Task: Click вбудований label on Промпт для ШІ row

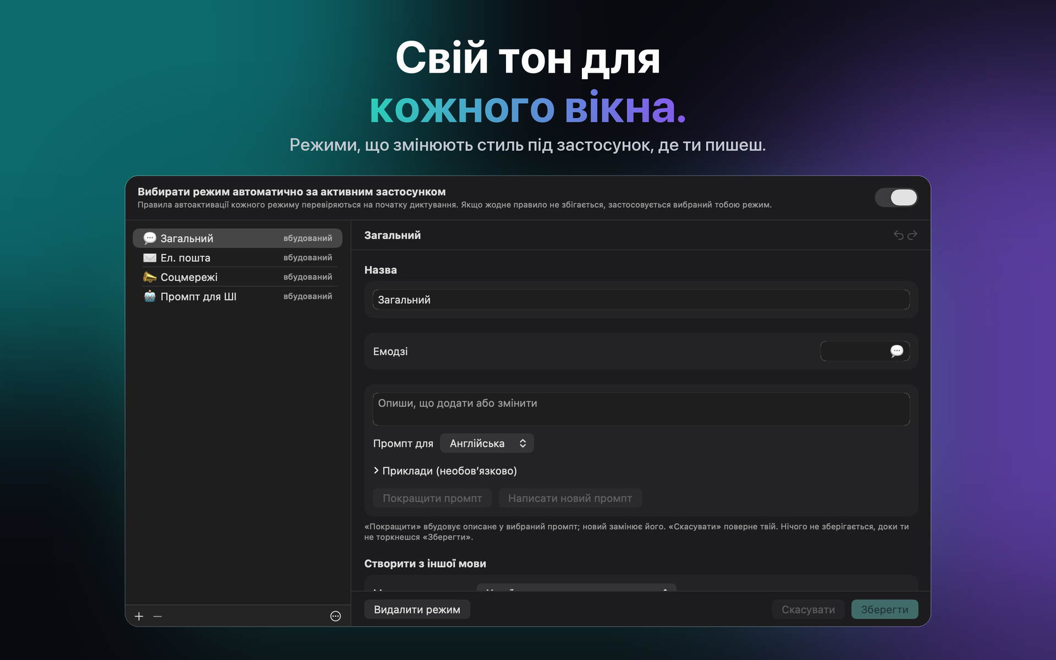Action: tap(307, 296)
